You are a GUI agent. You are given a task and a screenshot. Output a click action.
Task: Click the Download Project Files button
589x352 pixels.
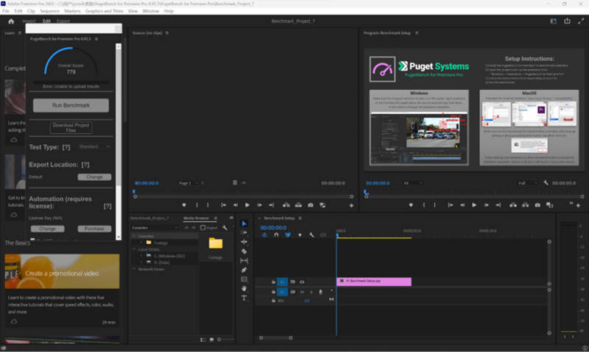click(71, 127)
